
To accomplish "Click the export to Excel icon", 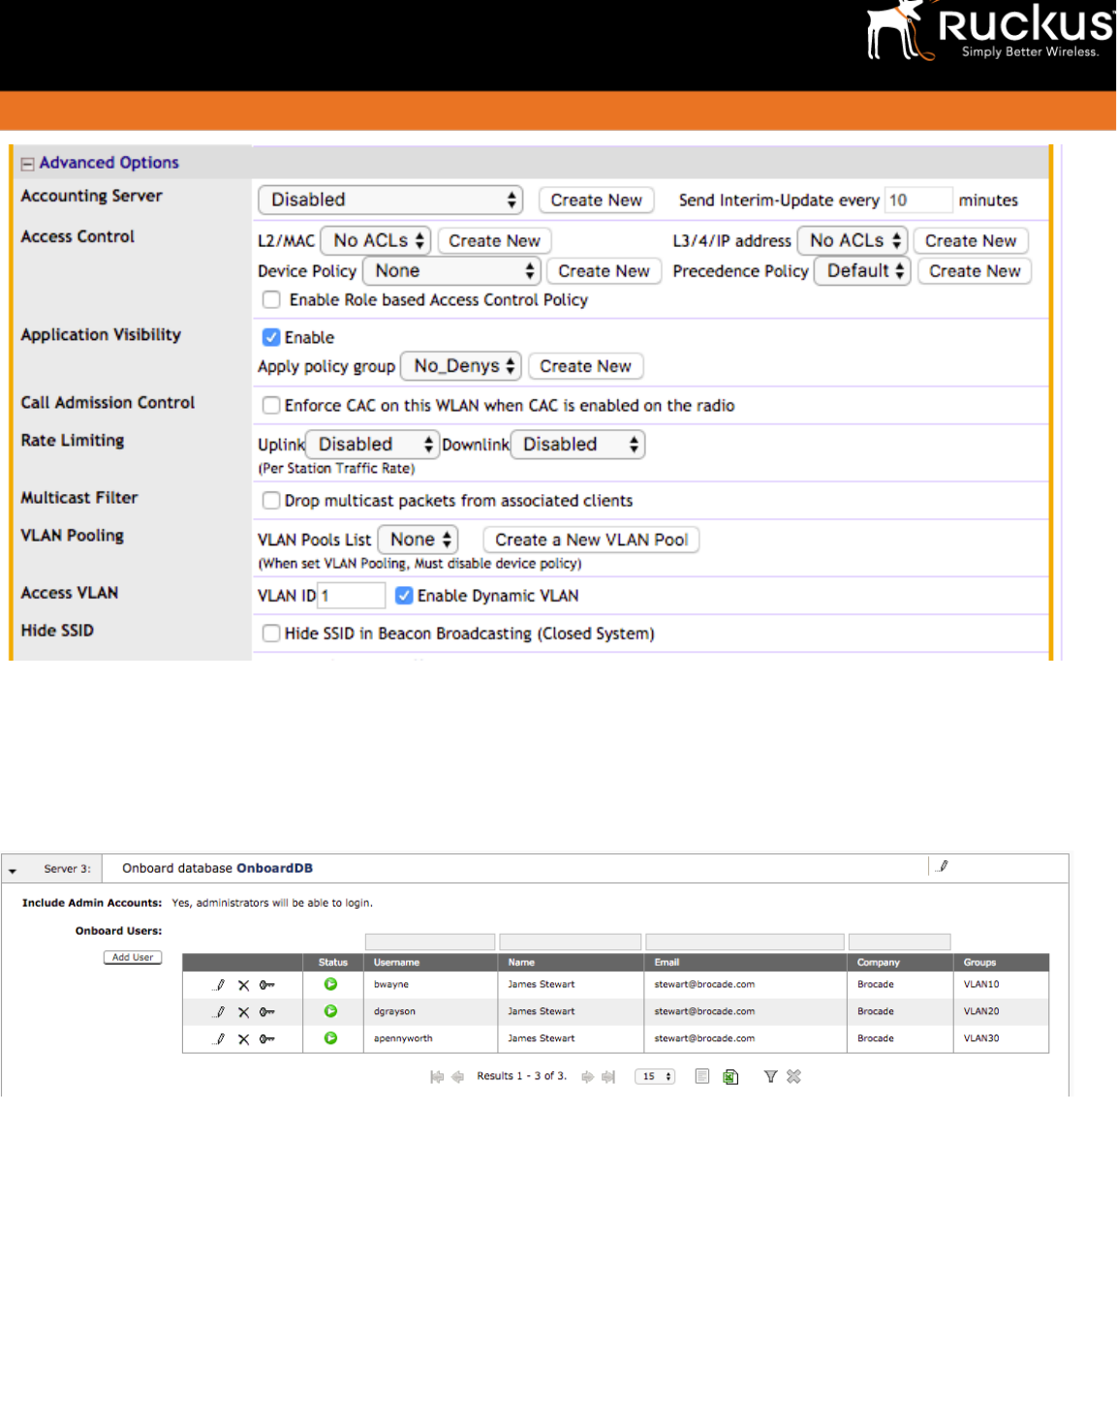I will pos(730,1077).
